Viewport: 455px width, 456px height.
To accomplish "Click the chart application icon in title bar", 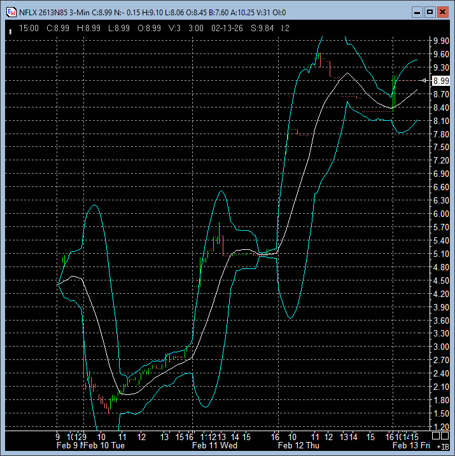I will click(10, 12).
